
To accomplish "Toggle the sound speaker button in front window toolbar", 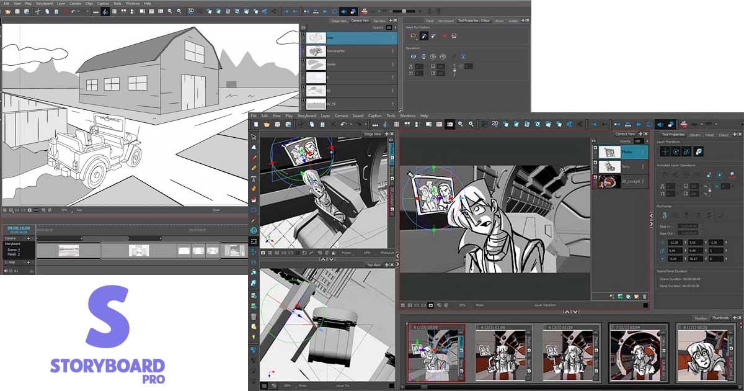I will [660, 124].
